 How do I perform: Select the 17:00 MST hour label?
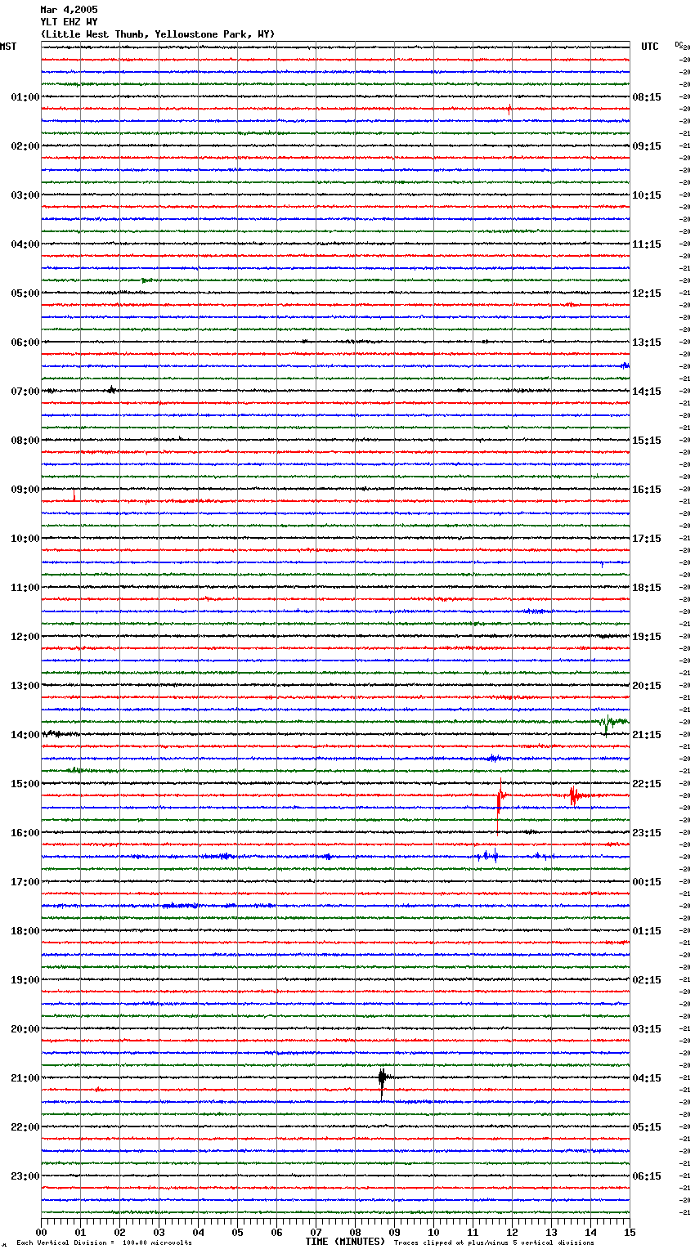[25, 882]
